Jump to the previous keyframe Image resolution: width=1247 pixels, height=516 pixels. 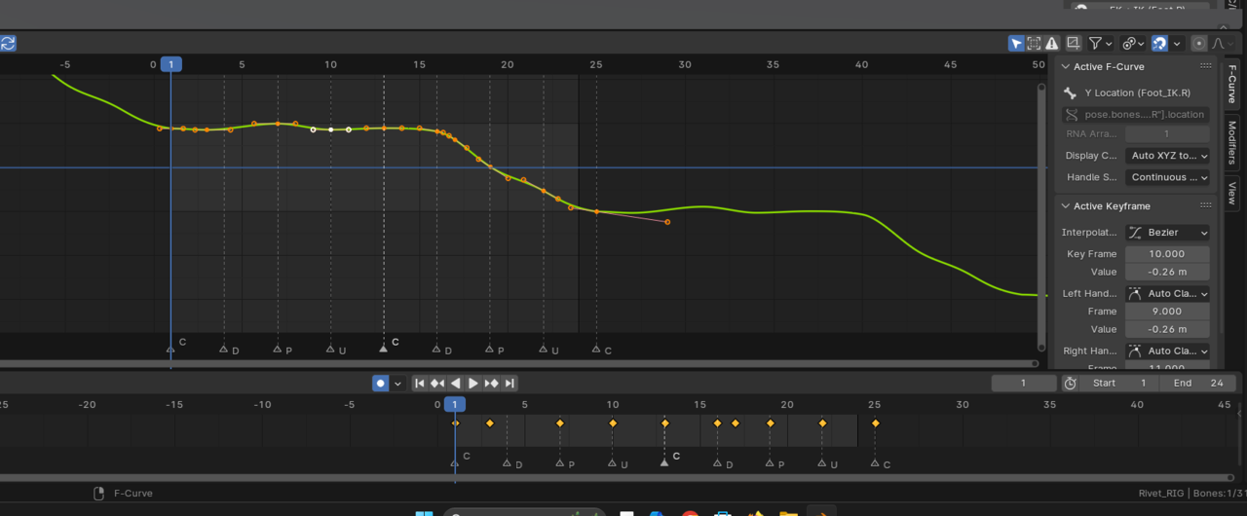pyautogui.click(x=437, y=384)
